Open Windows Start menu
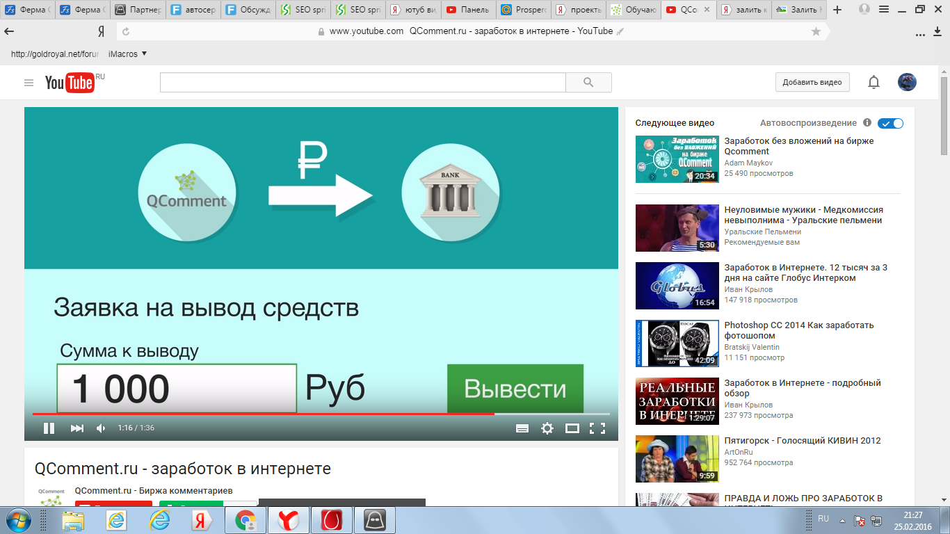 coord(18,519)
